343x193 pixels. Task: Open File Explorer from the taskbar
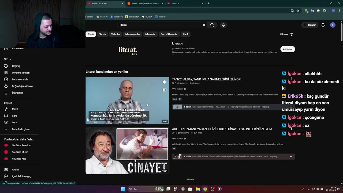(197, 189)
